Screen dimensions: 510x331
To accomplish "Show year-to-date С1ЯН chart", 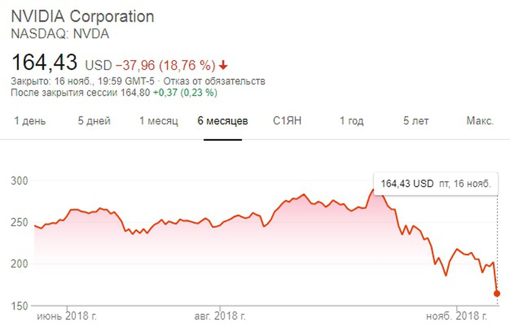I will 287,121.
